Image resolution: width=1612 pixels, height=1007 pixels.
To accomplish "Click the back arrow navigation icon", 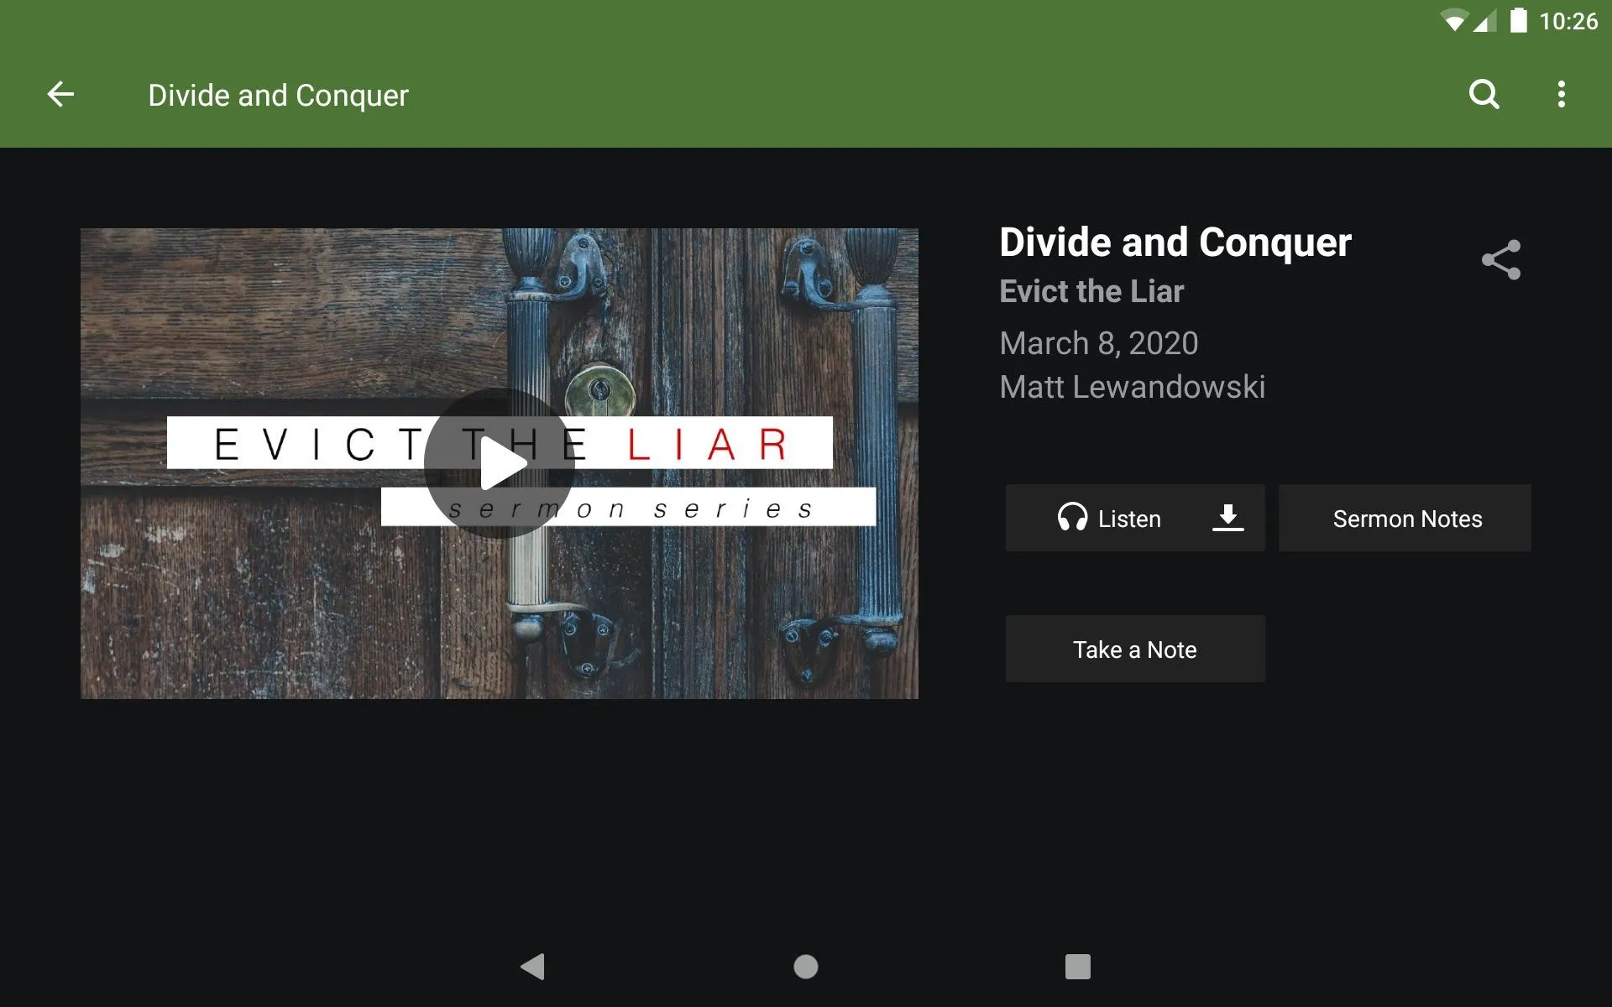I will 59,94.
